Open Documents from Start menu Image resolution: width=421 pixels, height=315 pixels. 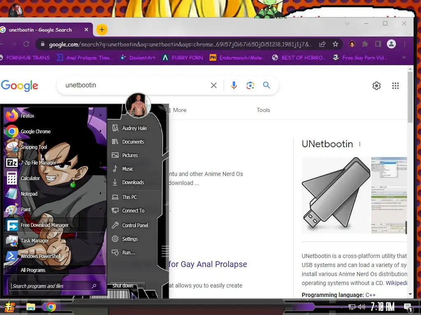click(x=133, y=142)
